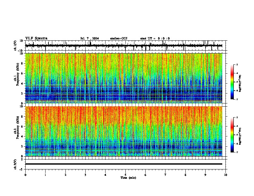Click the "-4" label on ch.2 color bar
Image resolution: width=254 pixels, height=196 pixels.
tap(237, 126)
